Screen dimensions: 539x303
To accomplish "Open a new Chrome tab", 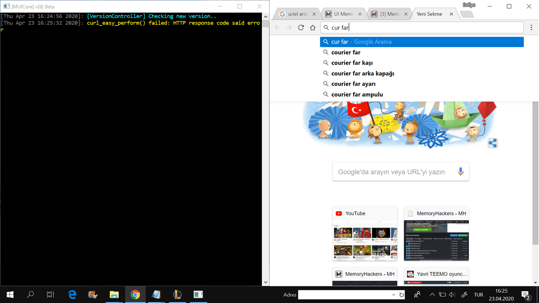I will (467, 14).
